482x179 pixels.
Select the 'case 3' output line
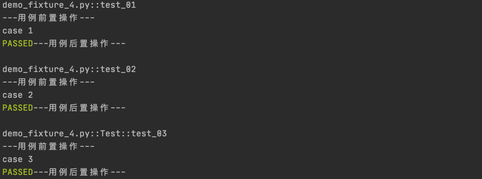pos(18,159)
